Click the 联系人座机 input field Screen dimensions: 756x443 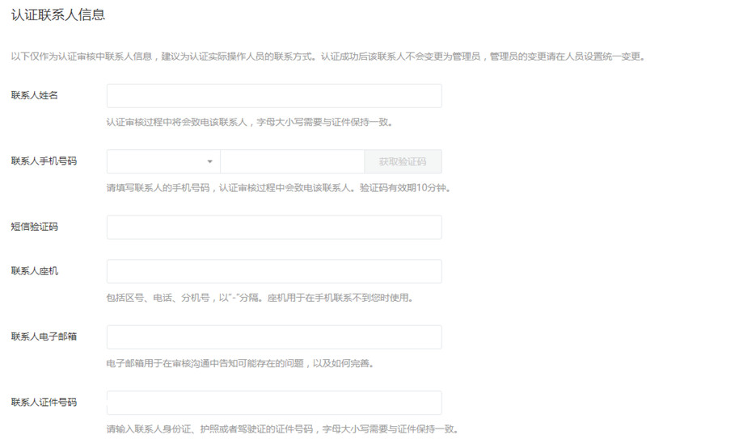[274, 271]
